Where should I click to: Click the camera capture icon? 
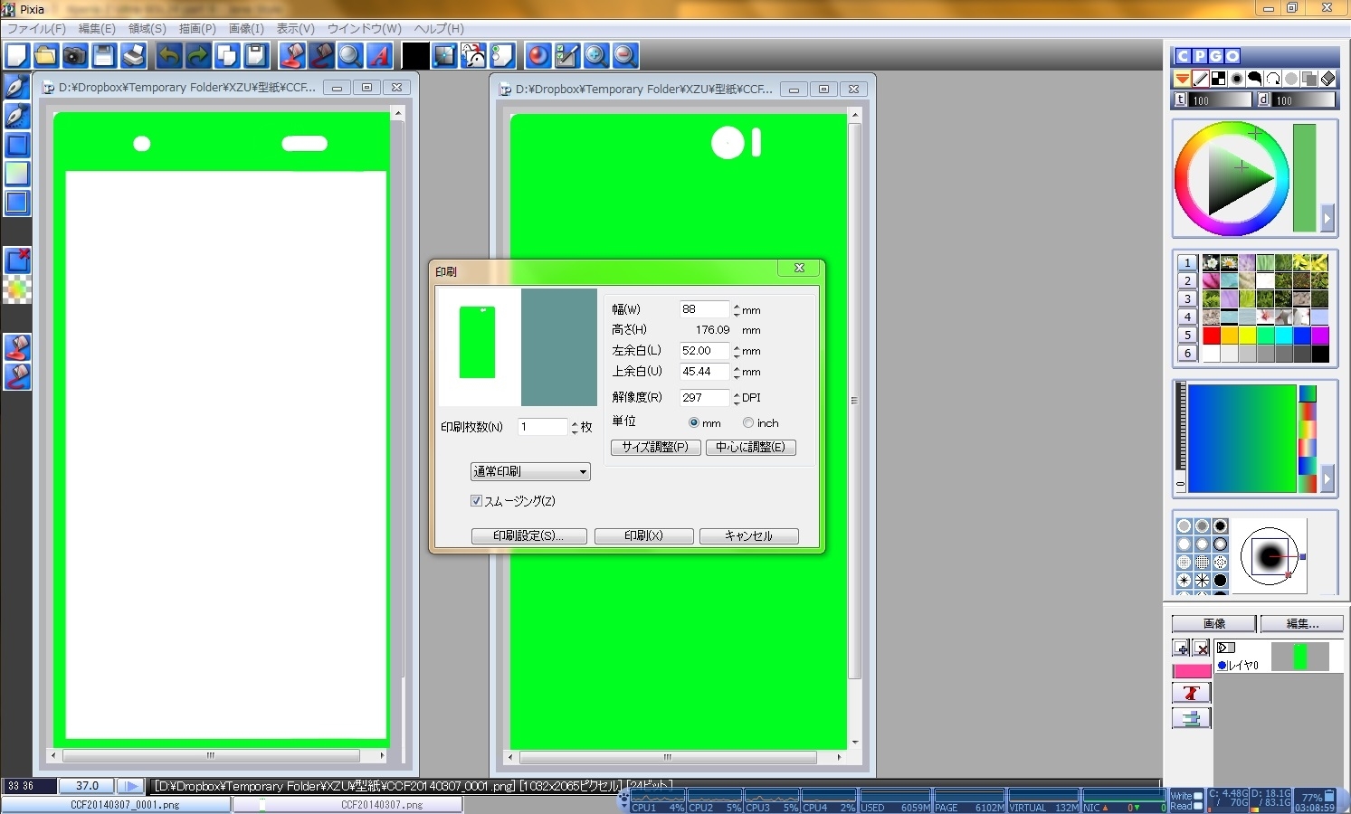(x=74, y=56)
